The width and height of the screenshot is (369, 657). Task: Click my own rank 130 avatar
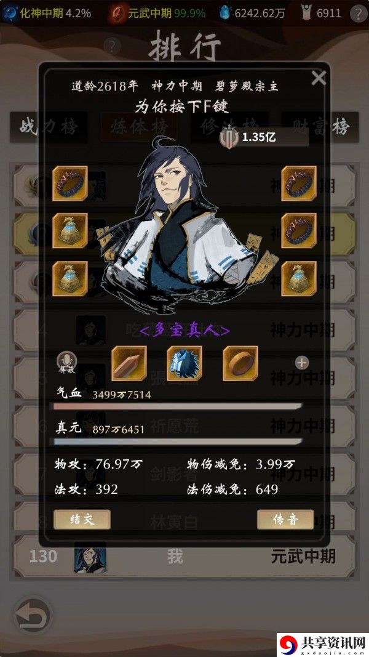[x=90, y=557]
